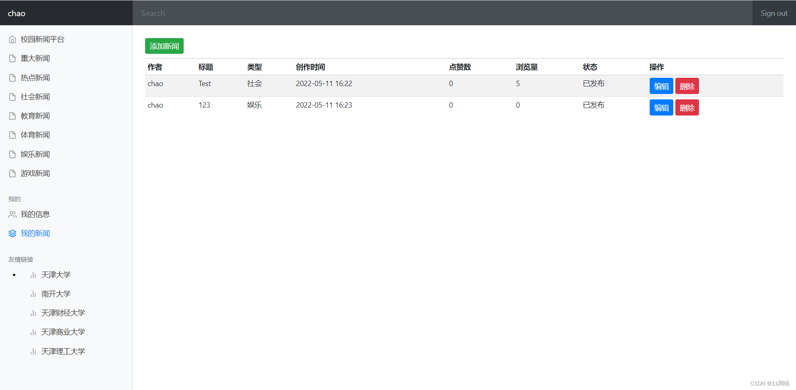
Task: Edit the 123 news row
Action: click(661, 108)
